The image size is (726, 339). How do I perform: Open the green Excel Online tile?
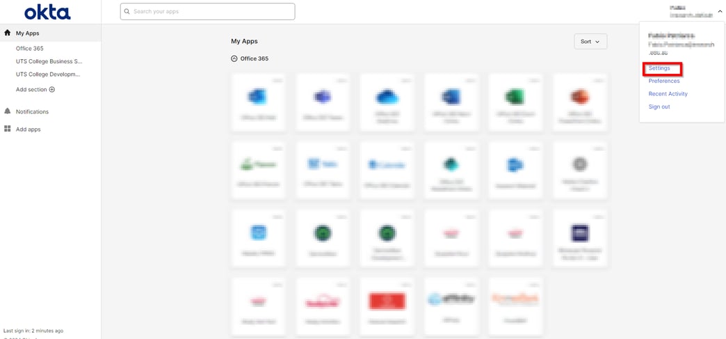point(515,102)
